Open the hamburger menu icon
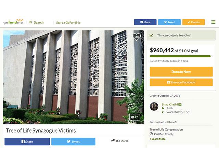The height and width of the screenshot is (164, 219). click(213, 22)
